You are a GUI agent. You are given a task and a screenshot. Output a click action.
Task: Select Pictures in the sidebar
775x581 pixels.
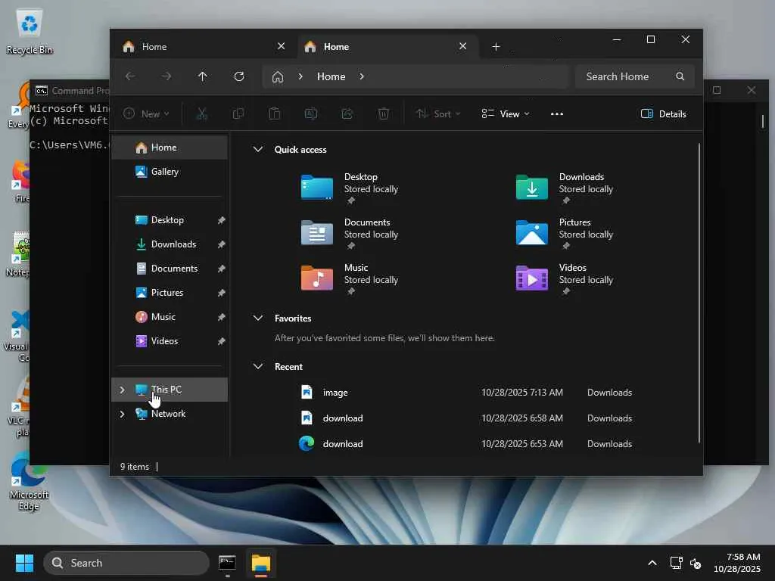coord(170,293)
